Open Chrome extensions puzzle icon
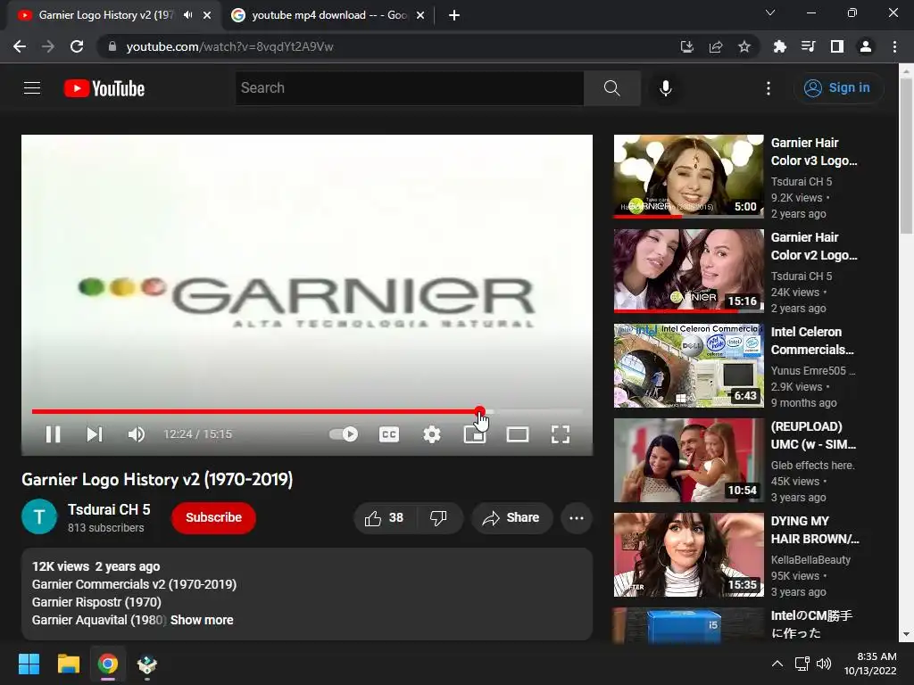914x685 pixels. click(779, 46)
